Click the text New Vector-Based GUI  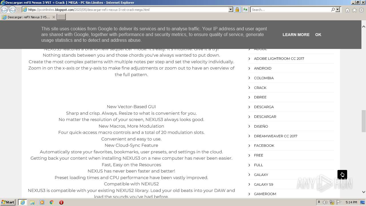[x=131, y=107]
